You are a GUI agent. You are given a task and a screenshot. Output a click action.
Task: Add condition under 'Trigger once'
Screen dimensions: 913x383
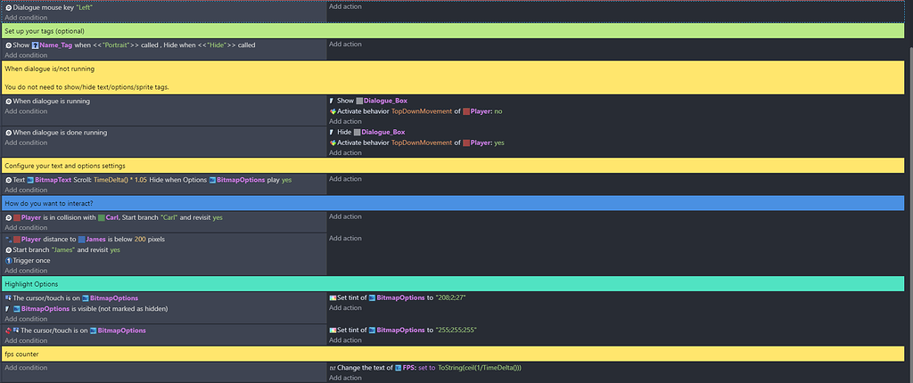click(x=26, y=271)
